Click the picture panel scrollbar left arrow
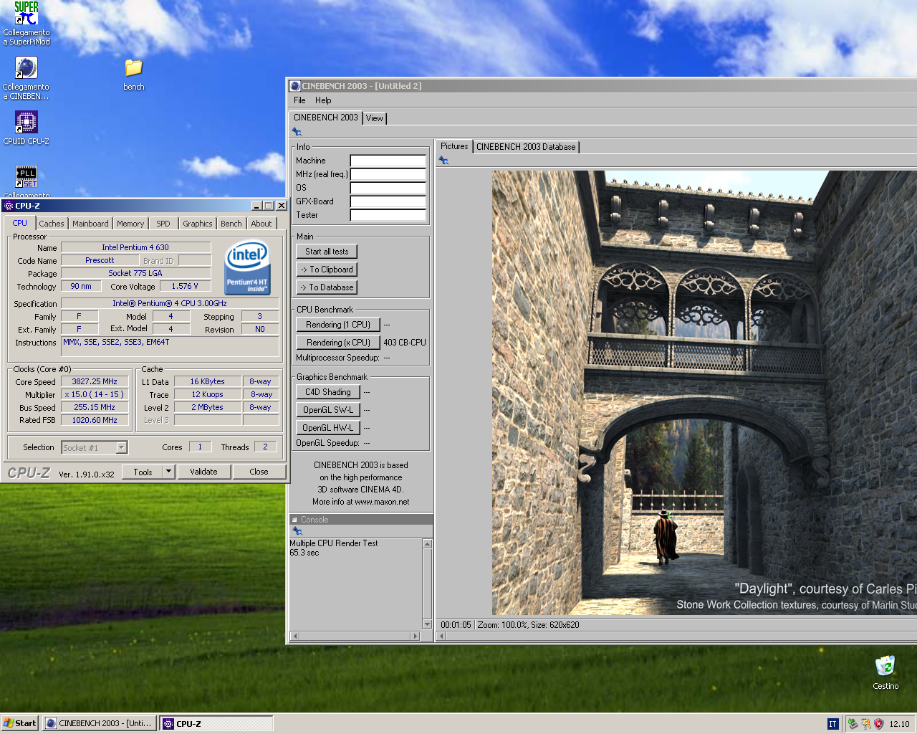Screen dimensions: 917x734 (441, 637)
